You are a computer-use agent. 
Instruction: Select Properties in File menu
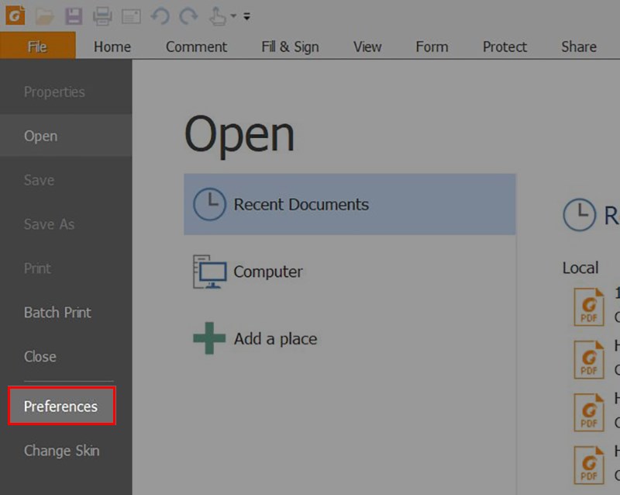coord(54,92)
